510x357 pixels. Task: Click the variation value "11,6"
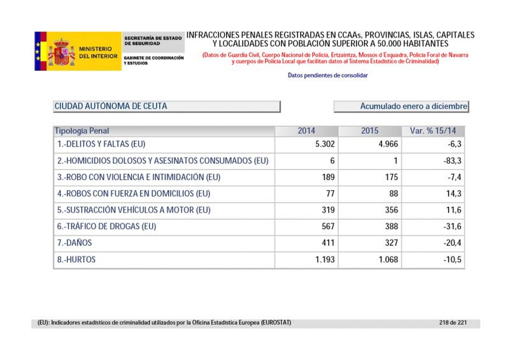pos(454,210)
